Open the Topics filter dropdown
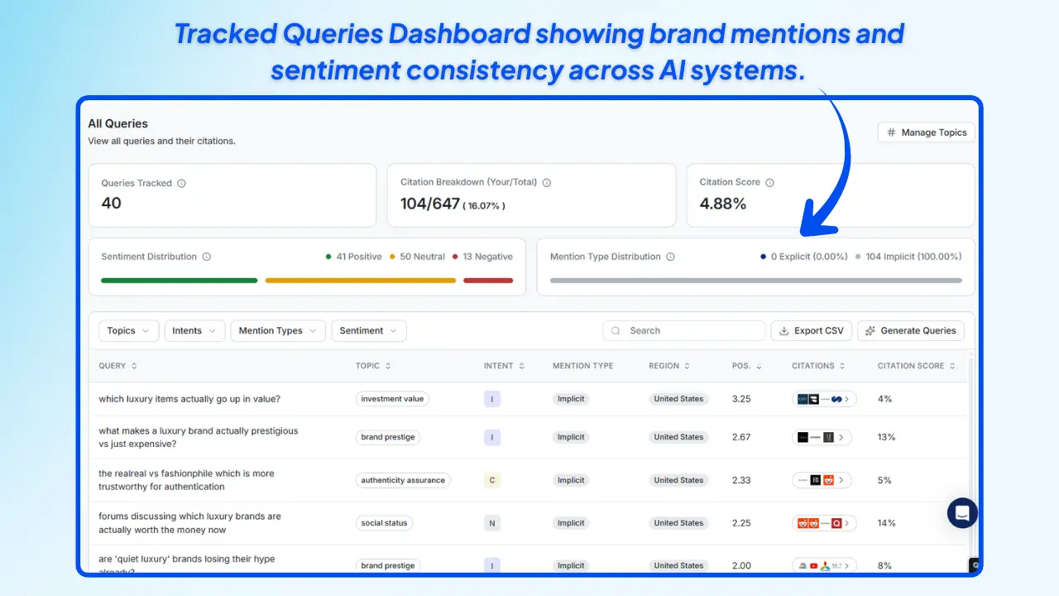Image resolution: width=1059 pixels, height=596 pixels. (128, 330)
